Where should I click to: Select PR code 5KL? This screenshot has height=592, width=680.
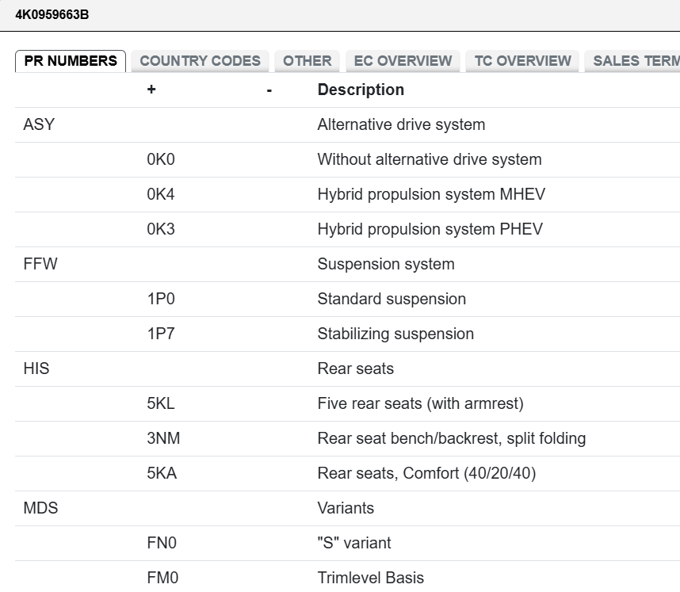(160, 403)
